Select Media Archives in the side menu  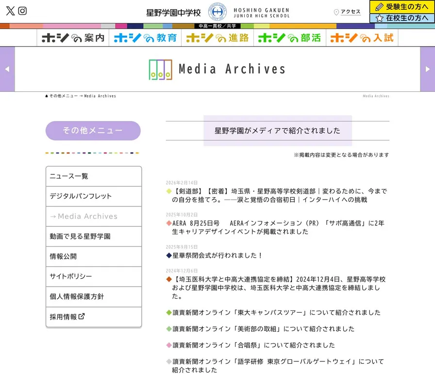[x=94, y=217]
